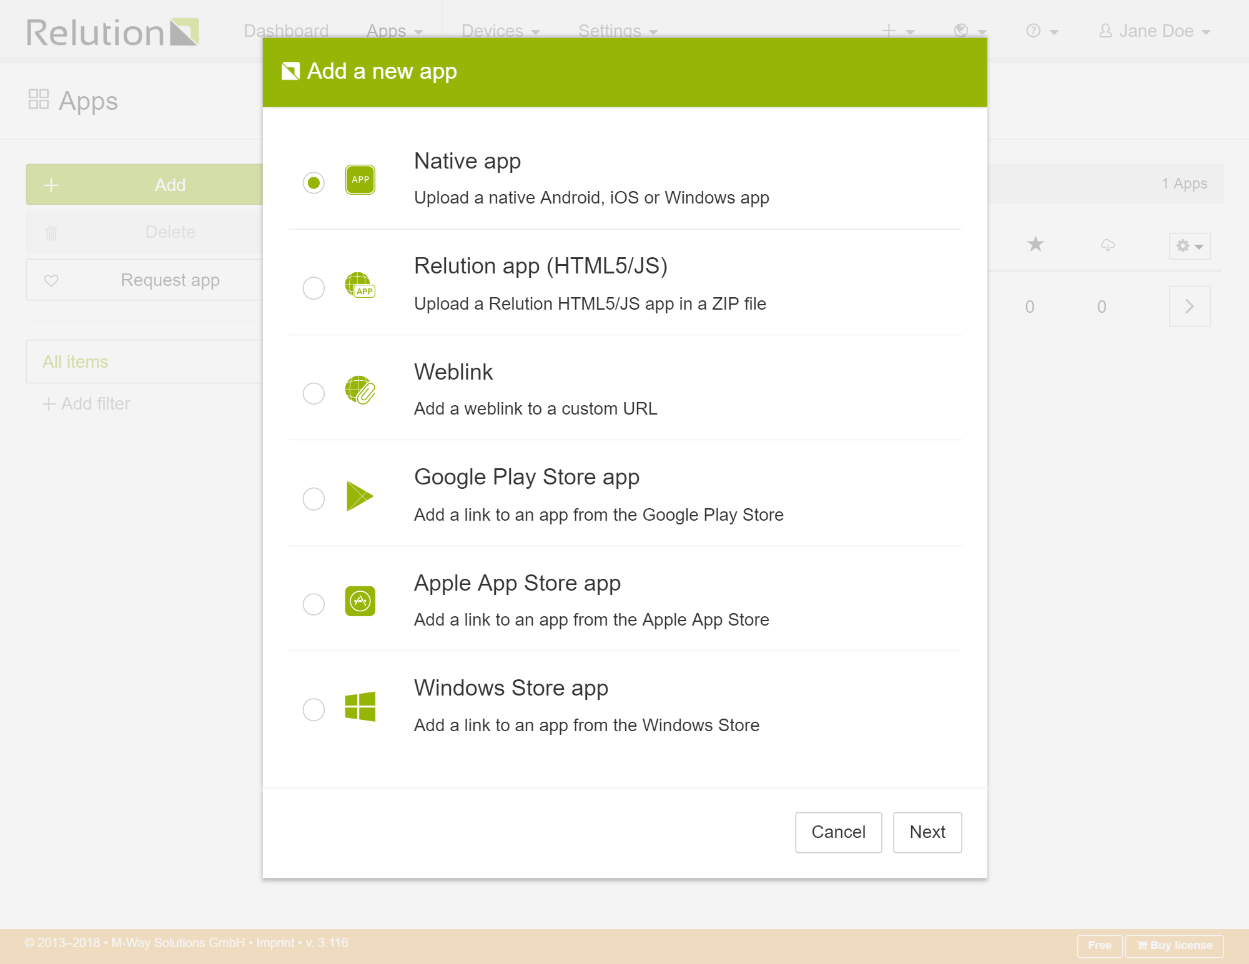Viewport: 1249px width, 964px height.
Task: Click the Free license badge
Action: tap(1100, 945)
